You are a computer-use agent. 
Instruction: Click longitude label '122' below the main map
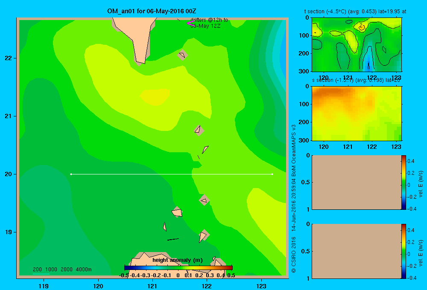(207, 286)
